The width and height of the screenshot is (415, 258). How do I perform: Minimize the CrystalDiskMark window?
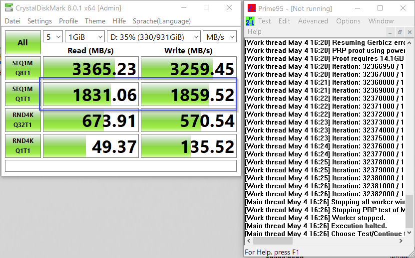click(184, 8)
